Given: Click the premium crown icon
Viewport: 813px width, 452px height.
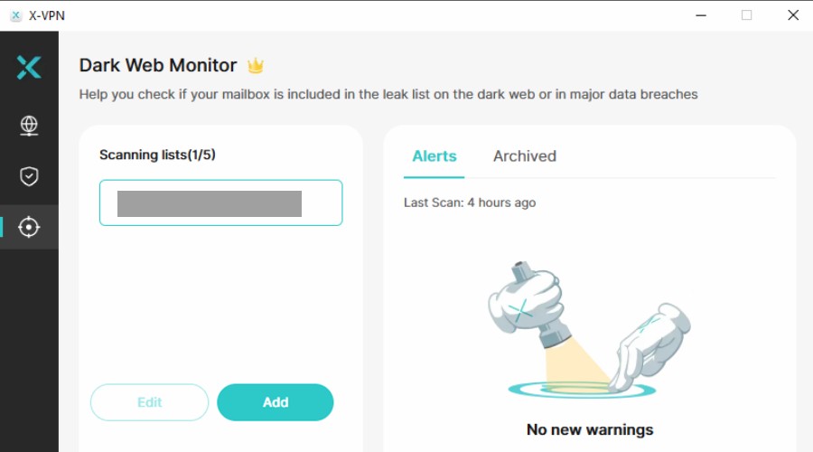Looking at the screenshot, I should coord(255,66).
